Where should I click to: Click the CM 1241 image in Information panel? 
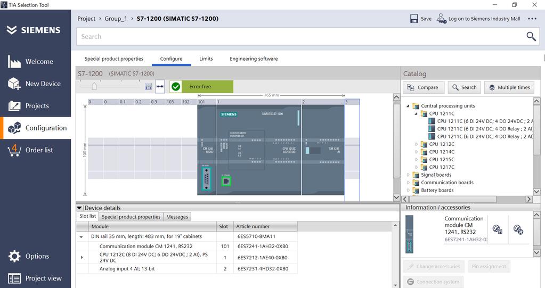(410, 234)
